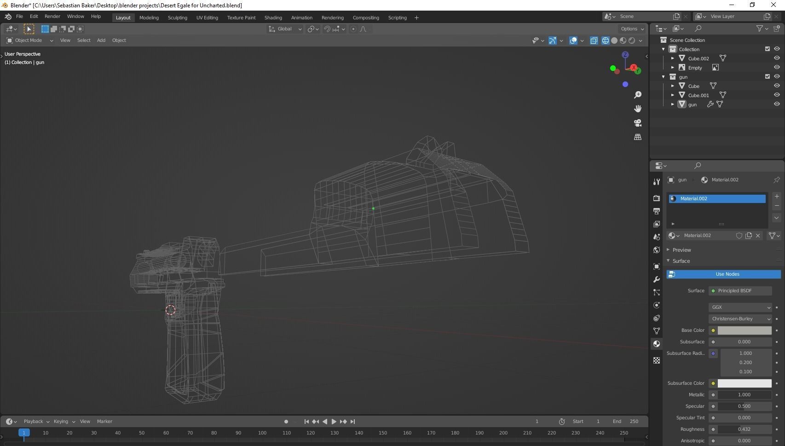Uncheck the gun collection checkbox
The height and width of the screenshot is (446, 785).
coord(768,77)
